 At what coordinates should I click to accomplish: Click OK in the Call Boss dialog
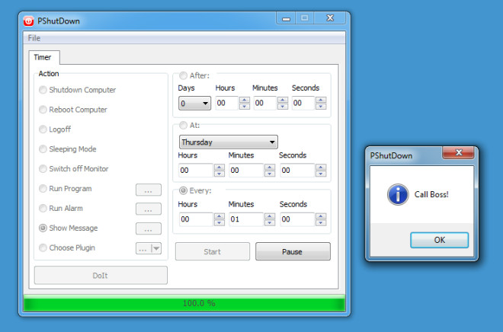439,240
